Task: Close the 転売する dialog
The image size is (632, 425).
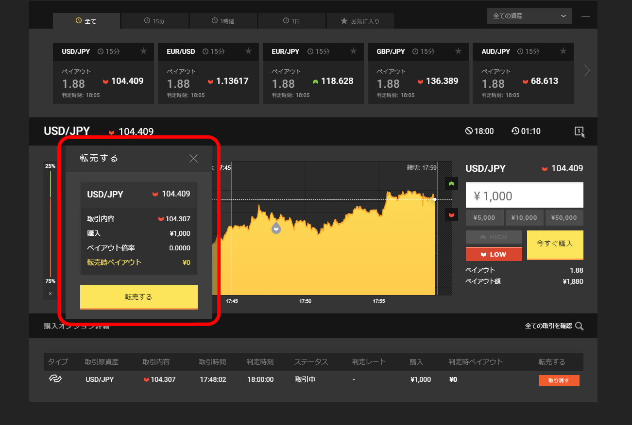Action: click(193, 158)
